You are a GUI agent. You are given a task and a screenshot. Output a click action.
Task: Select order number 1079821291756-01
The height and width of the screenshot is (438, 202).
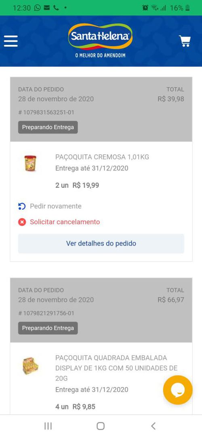tap(46, 313)
